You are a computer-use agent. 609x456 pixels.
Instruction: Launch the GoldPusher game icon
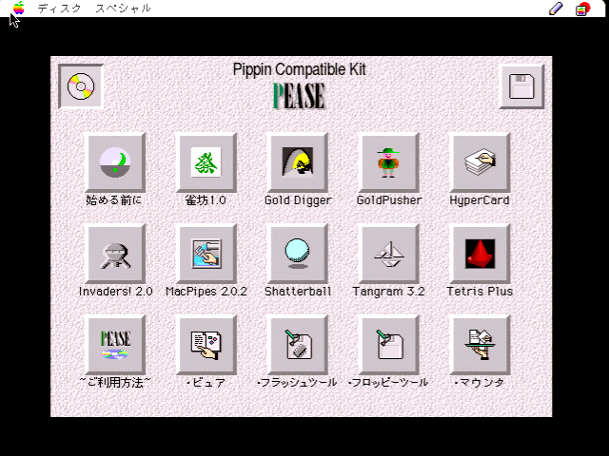pyautogui.click(x=389, y=162)
